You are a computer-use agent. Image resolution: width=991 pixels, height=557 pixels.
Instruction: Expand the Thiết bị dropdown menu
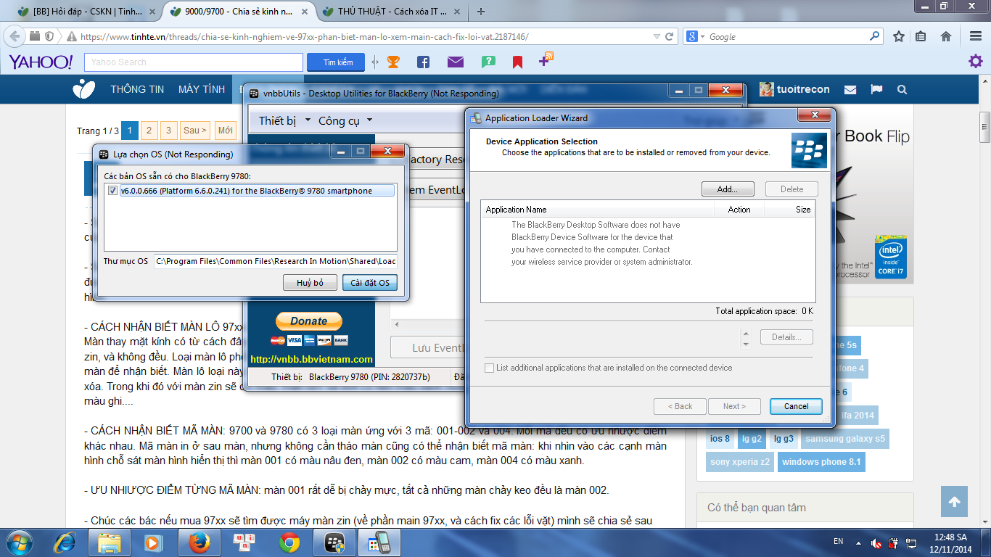[285, 120]
